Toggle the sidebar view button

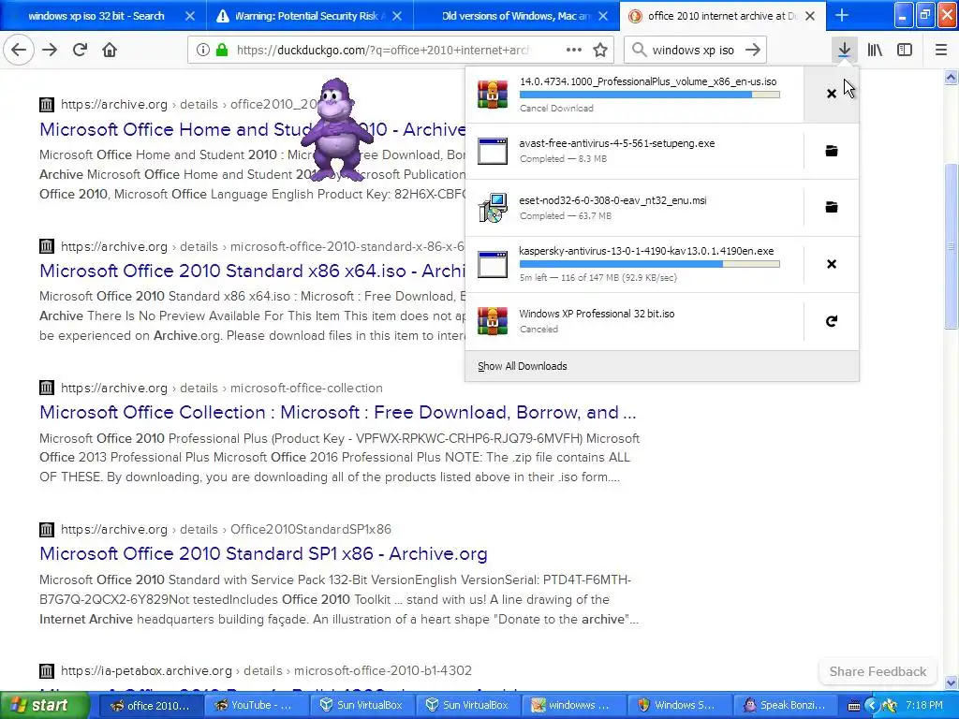905,51
